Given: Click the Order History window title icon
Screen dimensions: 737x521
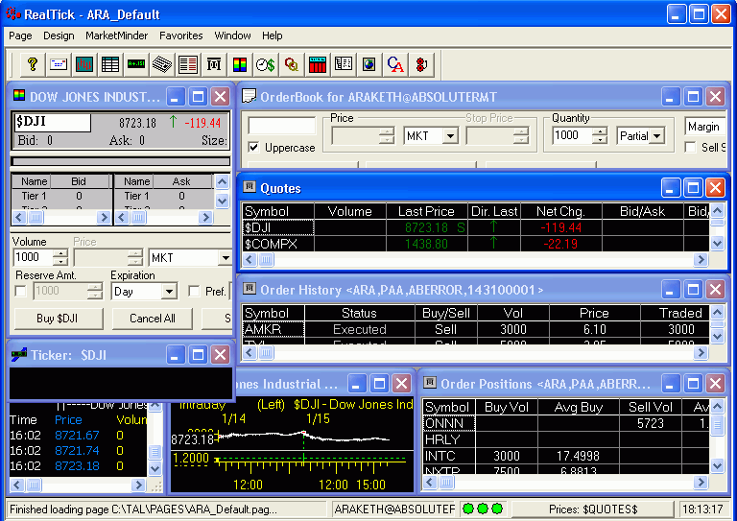Looking at the screenshot, I should tap(250, 289).
